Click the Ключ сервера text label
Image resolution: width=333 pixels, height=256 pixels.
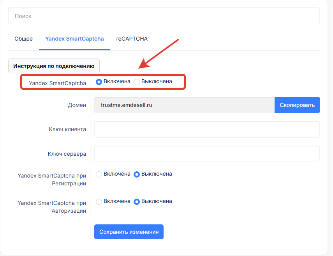coord(67,154)
